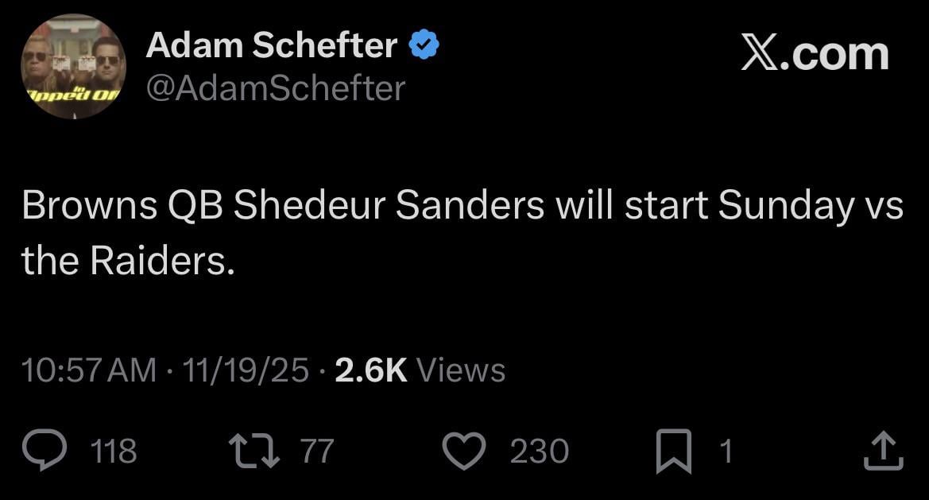Screen dimensions: 929x500
Task: Open the 230 likes list
Action: (537, 451)
